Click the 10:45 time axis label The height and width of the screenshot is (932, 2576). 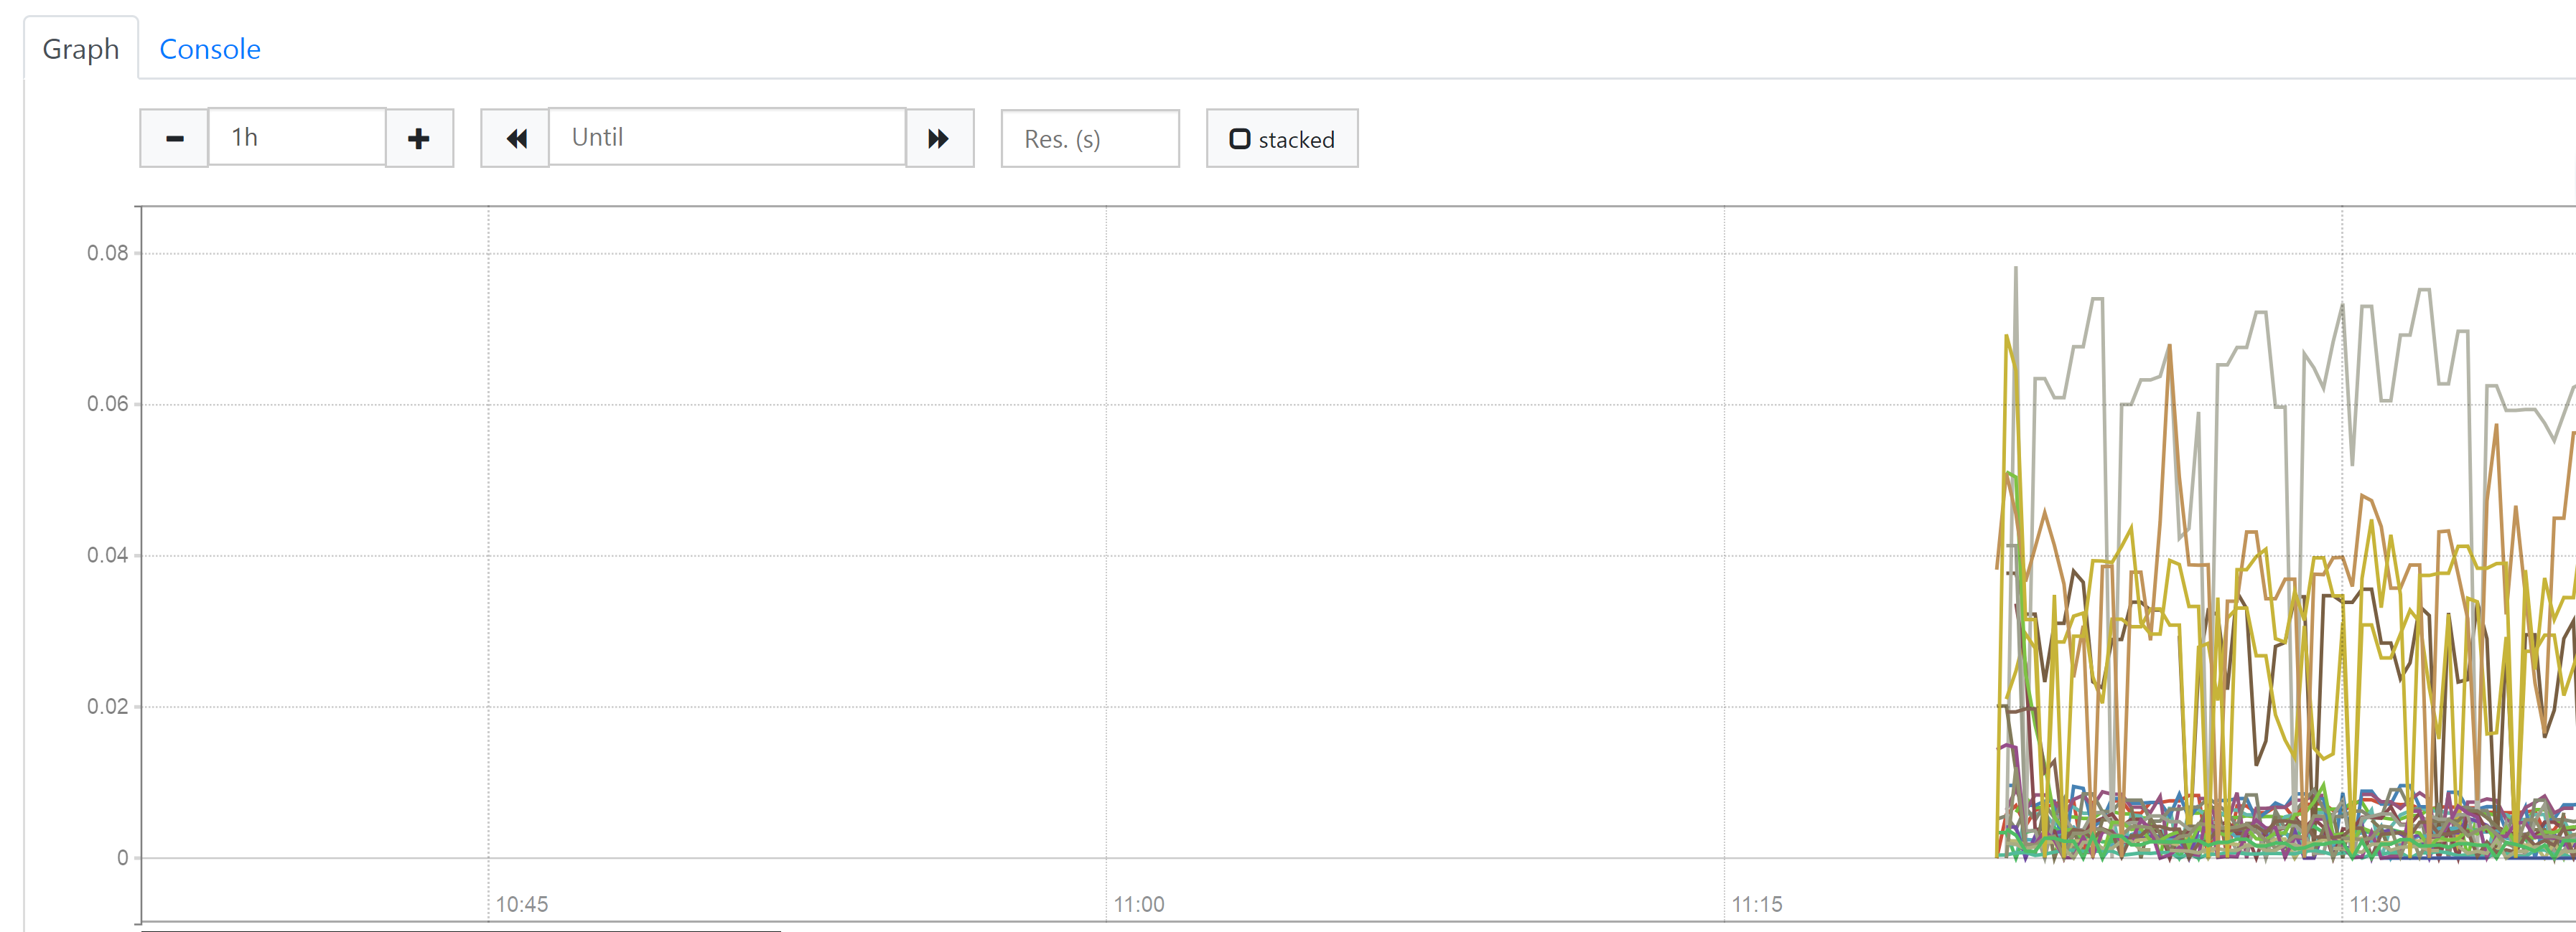click(522, 904)
